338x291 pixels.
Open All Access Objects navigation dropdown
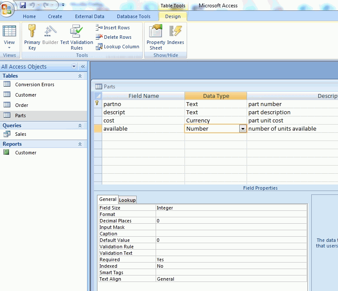tap(74, 66)
